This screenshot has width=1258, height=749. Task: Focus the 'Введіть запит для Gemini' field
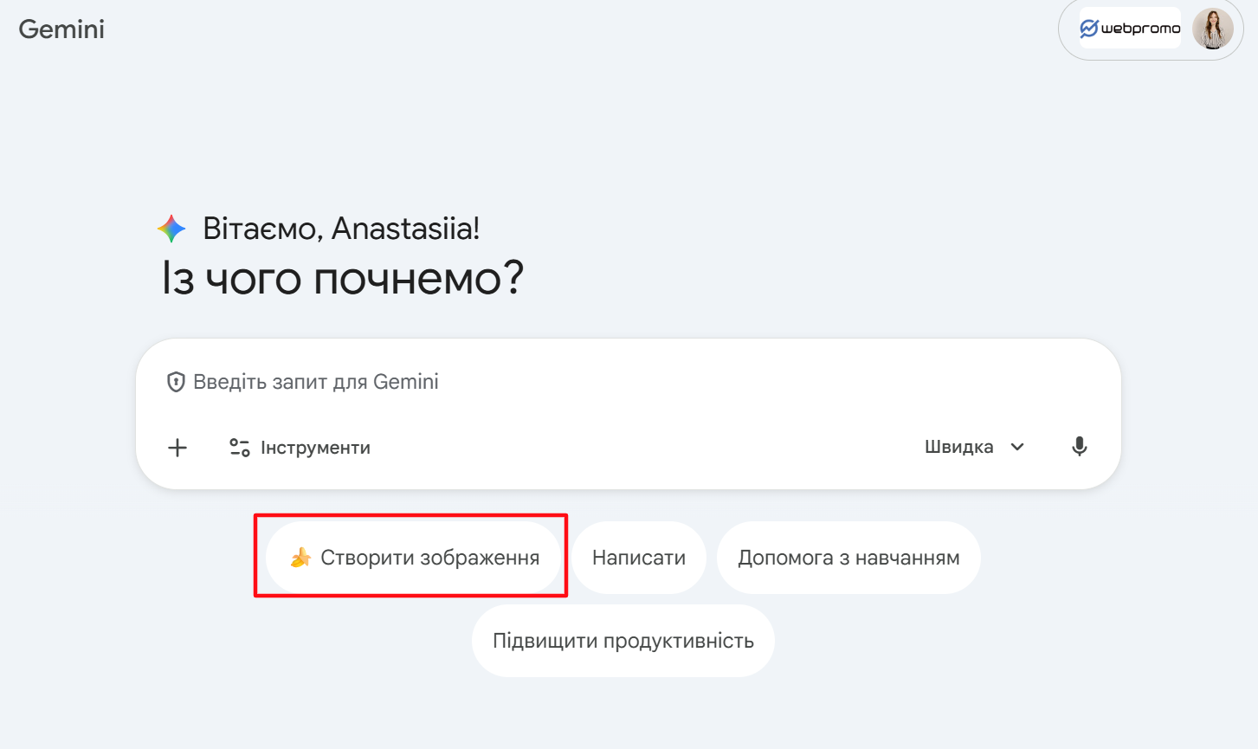[606, 382]
